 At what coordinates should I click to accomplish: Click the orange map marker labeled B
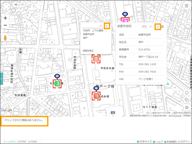click(96, 96)
